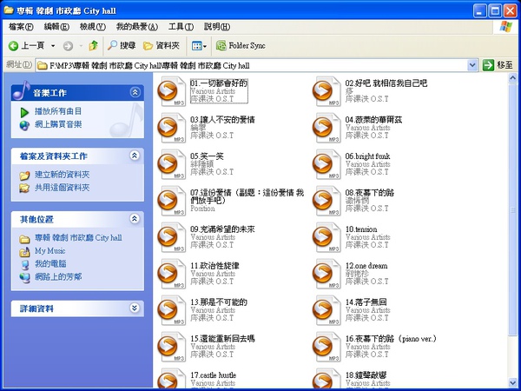The image size is (521, 391).
Task: Open the Search (搜尋) toolbar tool
Action: pos(122,45)
